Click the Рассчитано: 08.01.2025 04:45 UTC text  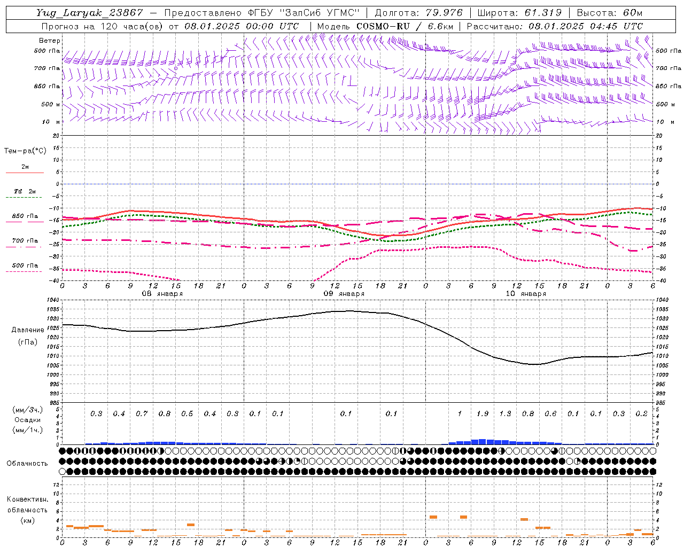click(x=555, y=26)
